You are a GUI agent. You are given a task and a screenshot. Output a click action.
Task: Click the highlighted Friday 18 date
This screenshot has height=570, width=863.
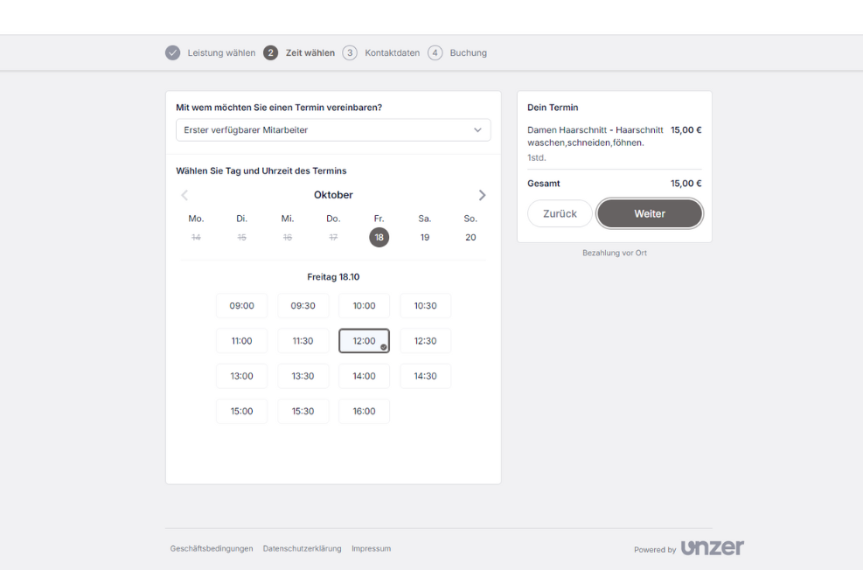pos(379,237)
